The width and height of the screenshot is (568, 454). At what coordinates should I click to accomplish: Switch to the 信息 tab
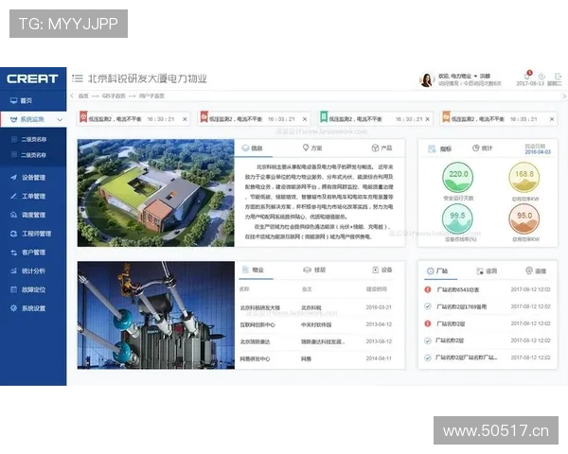coord(252,148)
